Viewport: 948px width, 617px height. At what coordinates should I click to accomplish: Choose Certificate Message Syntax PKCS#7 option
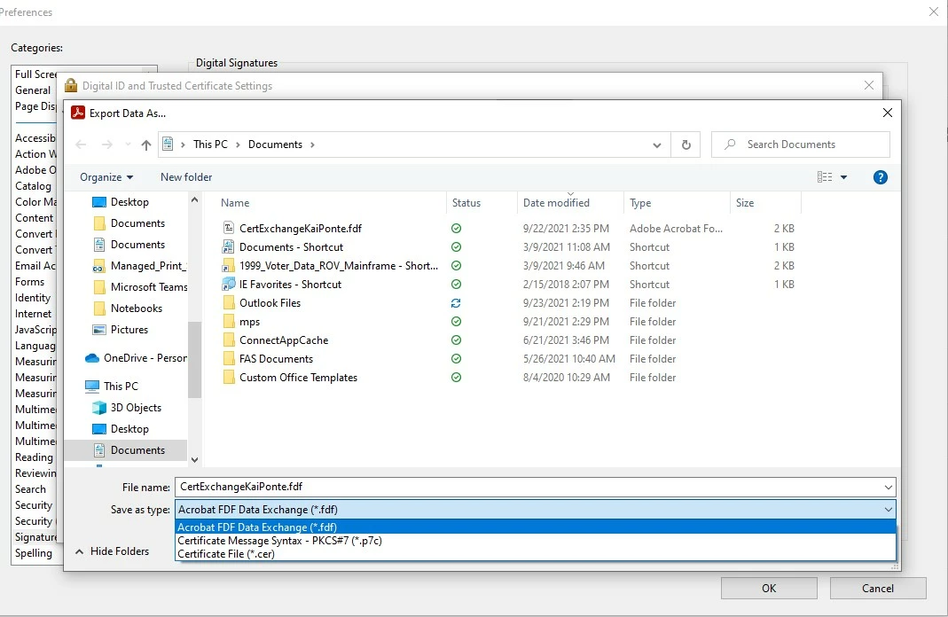coord(535,540)
